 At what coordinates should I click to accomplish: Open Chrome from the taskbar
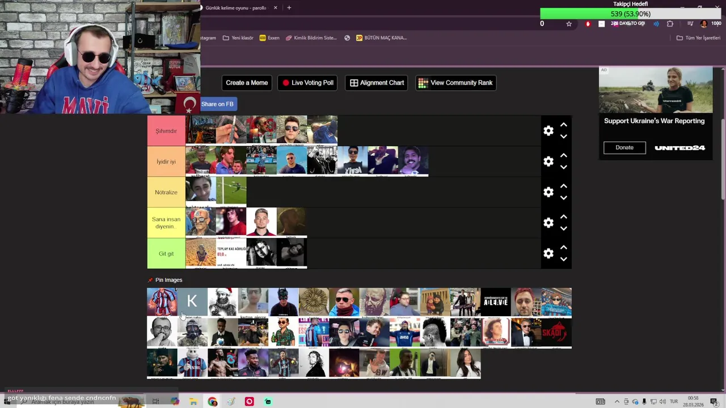tap(212, 402)
